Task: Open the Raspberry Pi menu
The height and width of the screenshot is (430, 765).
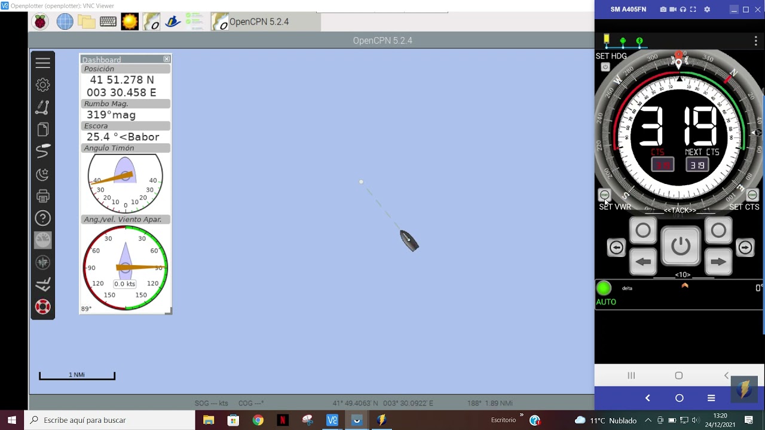Action: coord(40,22)
